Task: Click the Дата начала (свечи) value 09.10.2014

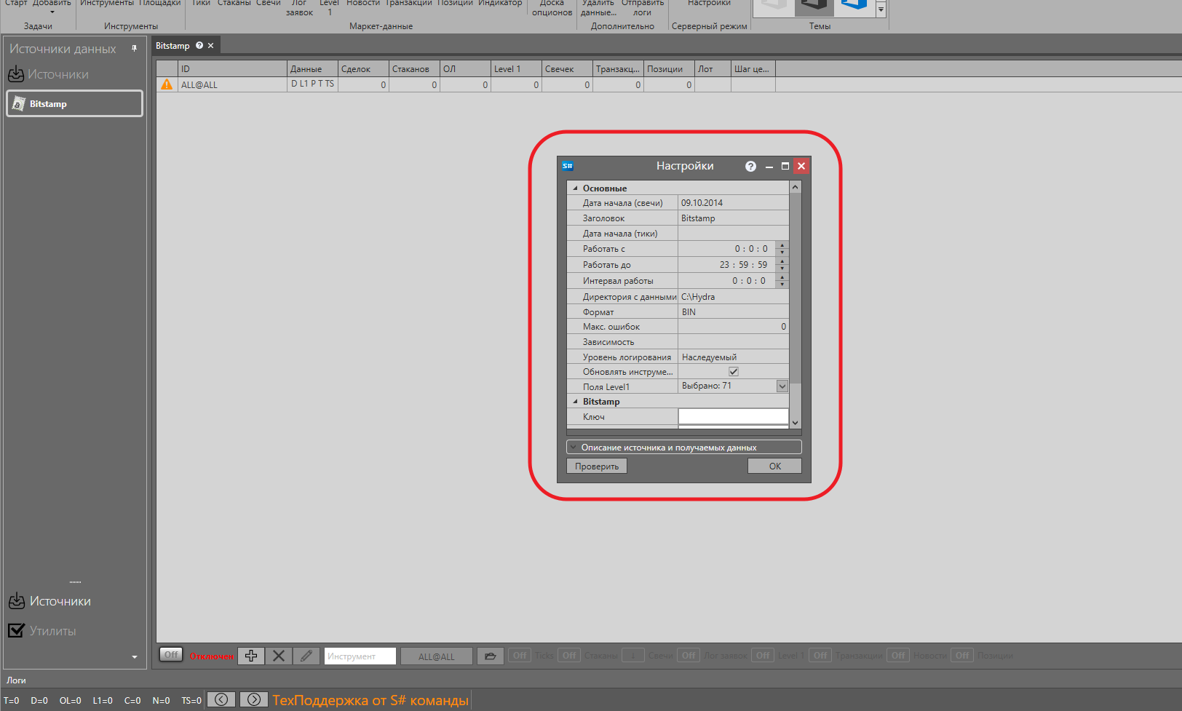Action: 733,203
